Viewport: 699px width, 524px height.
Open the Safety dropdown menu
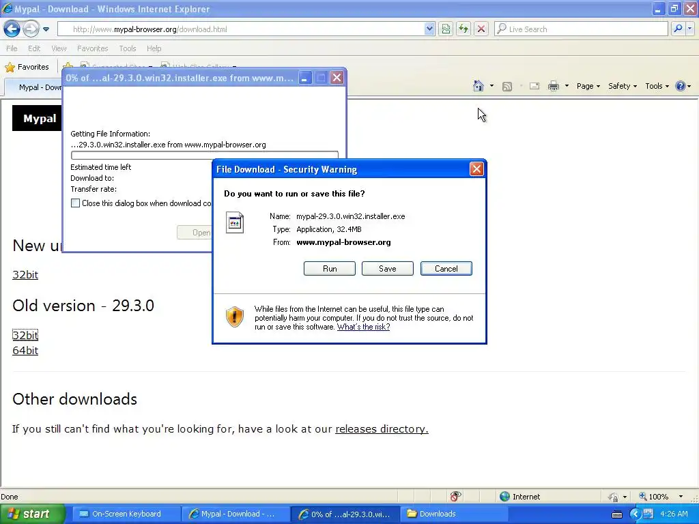pyautogui.click(x=623, y=86)
